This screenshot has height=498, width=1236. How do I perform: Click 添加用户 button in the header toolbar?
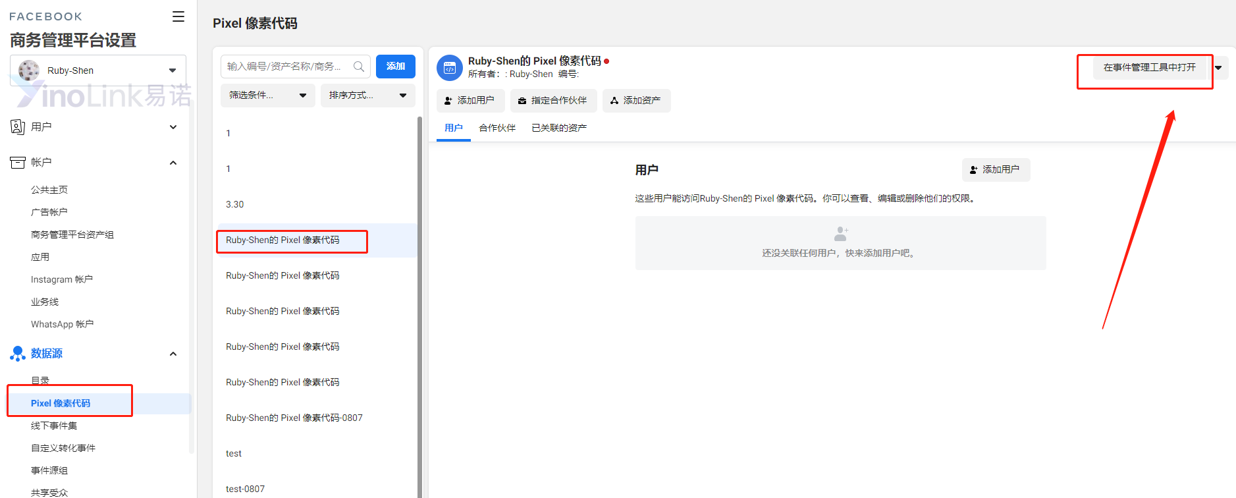tap(470, 101)
